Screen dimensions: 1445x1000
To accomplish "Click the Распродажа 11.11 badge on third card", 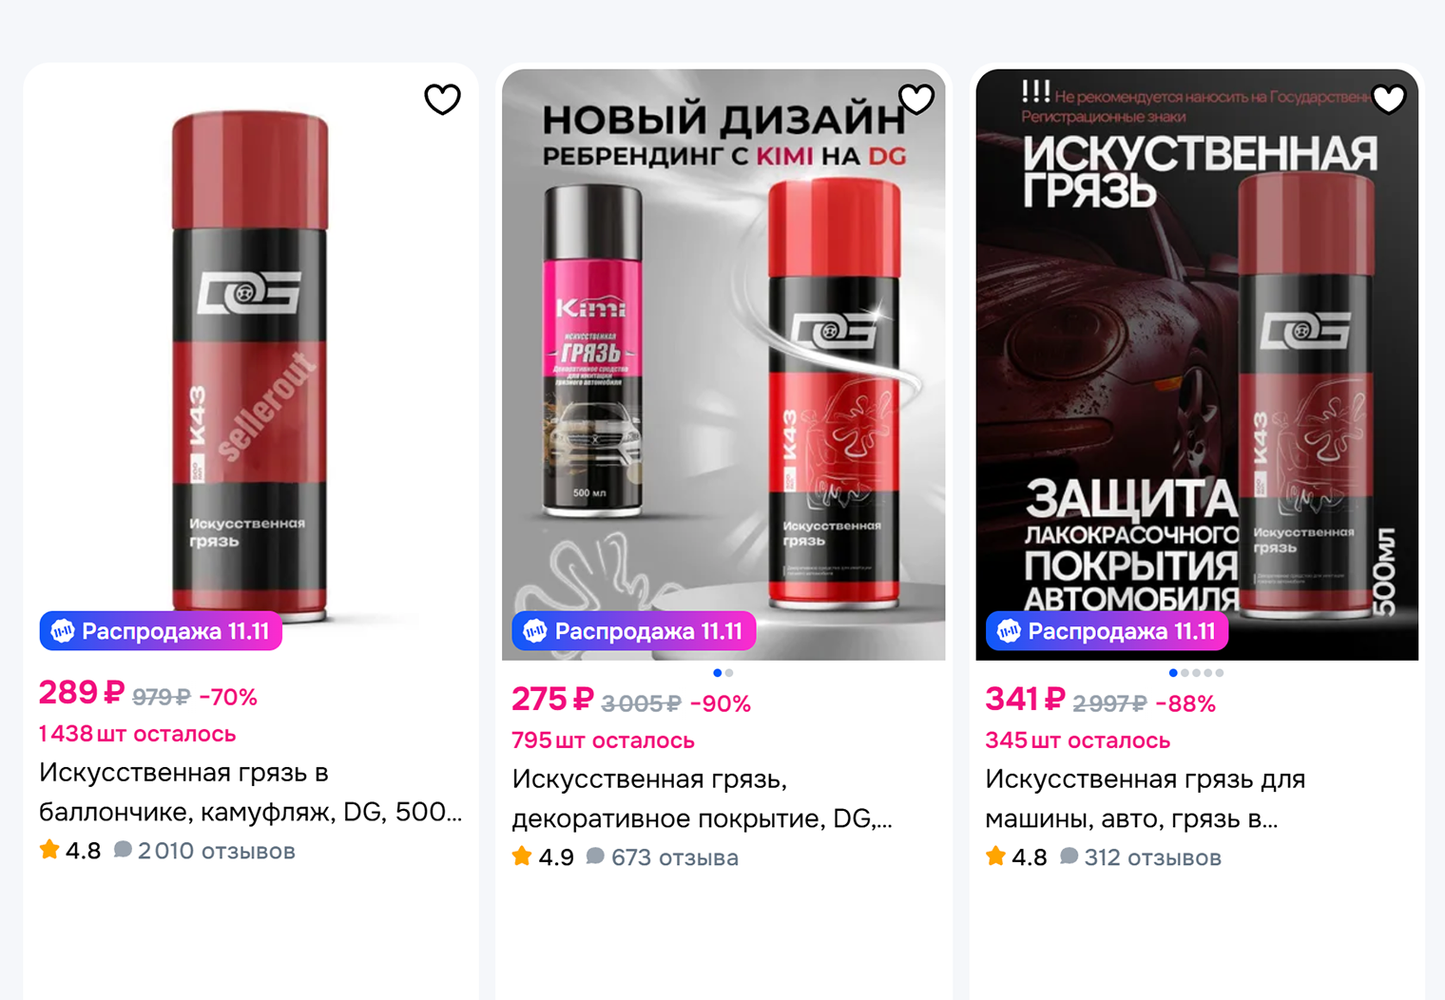I will [1107, 631].
